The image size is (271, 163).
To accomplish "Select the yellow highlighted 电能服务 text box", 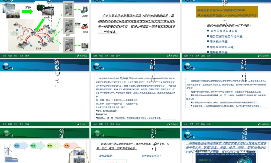I will click(x=227, y=12).
